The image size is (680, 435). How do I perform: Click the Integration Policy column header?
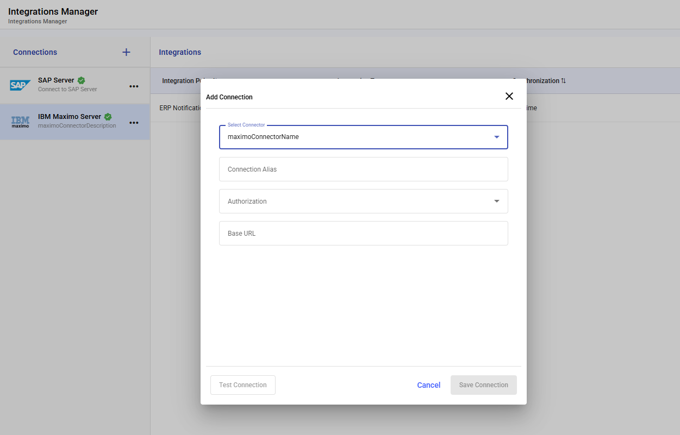click(x=180, y=81)
